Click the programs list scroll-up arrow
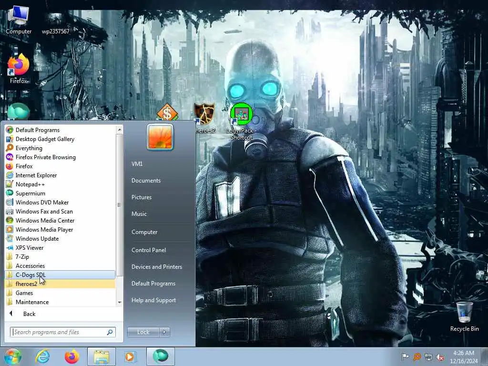The height and width of the screenshot is (366, 488). pos(120,129)
